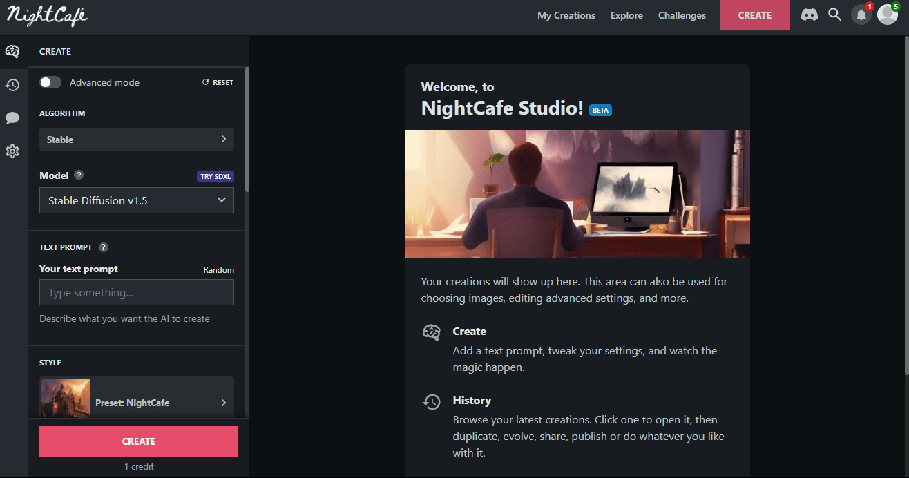This screenshot has width=909, height=478.
Task: Click 'Describe what you want the AI to create'
Action: click(124, 318)
